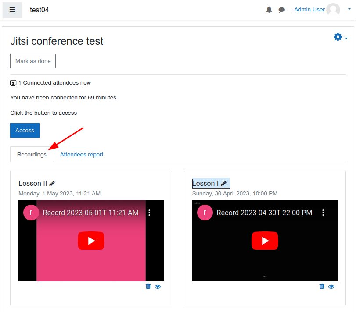Toggle visibility of Lesson II recording
Image resolution: width=356 pixels, height=312 pixels.
pyautogui.click(x=158, y=286)
